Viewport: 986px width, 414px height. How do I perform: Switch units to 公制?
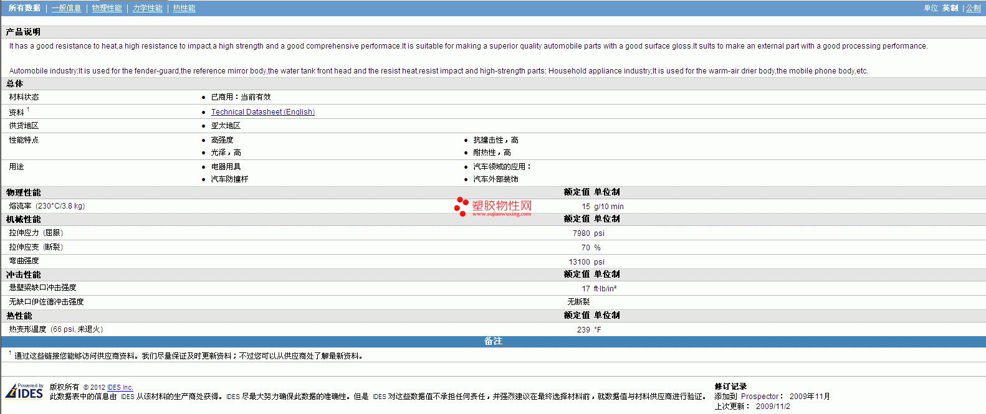pyautogui.click(x=973, y=8)
